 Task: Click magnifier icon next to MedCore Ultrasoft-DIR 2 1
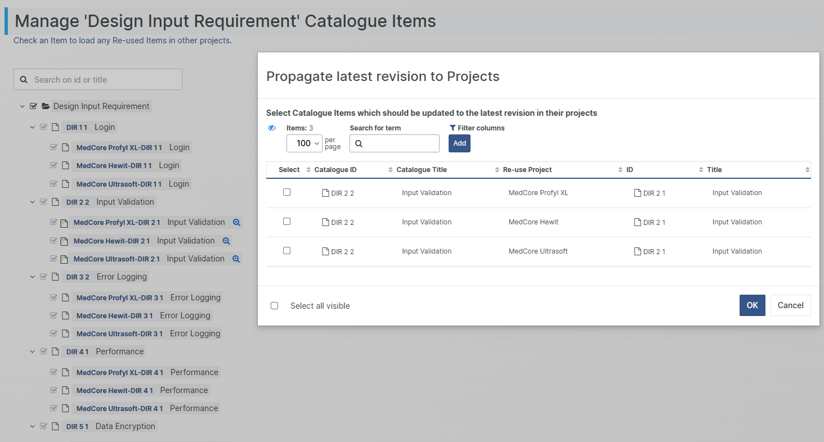coord(236,259)
